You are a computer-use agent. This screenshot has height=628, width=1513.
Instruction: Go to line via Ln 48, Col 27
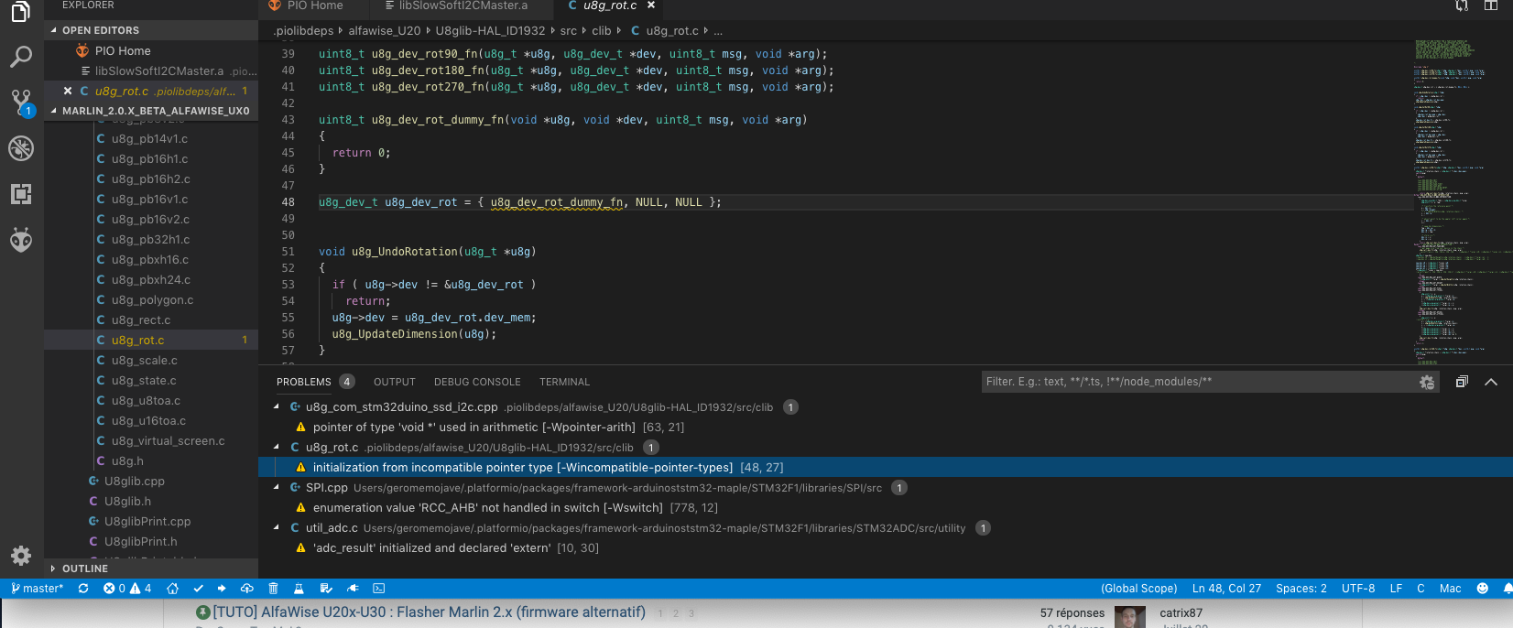coord(1226,589)
